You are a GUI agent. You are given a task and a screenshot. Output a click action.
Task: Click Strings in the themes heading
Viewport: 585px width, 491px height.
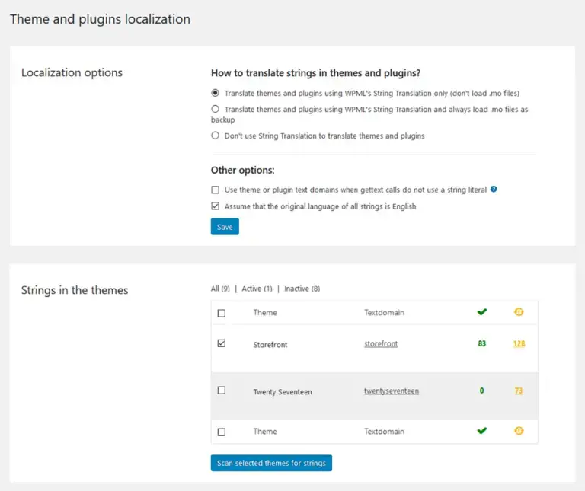[75, 290]
